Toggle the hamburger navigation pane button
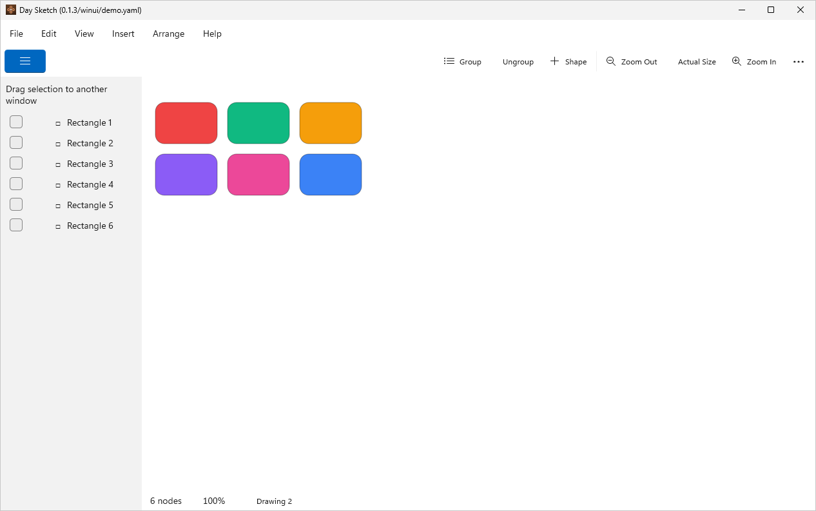Screen dimensions: 816x511 point(25,61)
